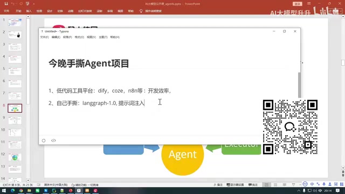Switch to the 开始 ribbon tab
This screenshot has width=345, height=194.
coord(18,11)
